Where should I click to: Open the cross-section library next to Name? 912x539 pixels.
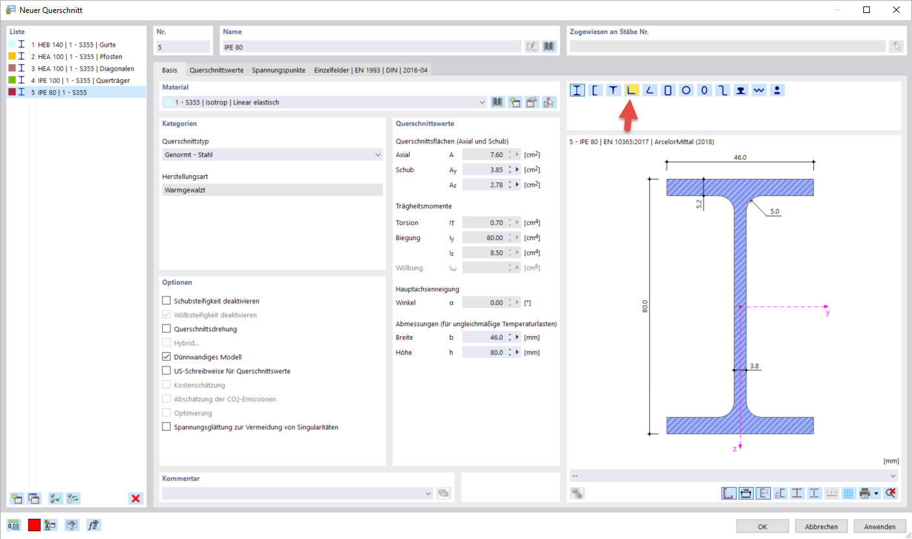(x=549, y=47)
